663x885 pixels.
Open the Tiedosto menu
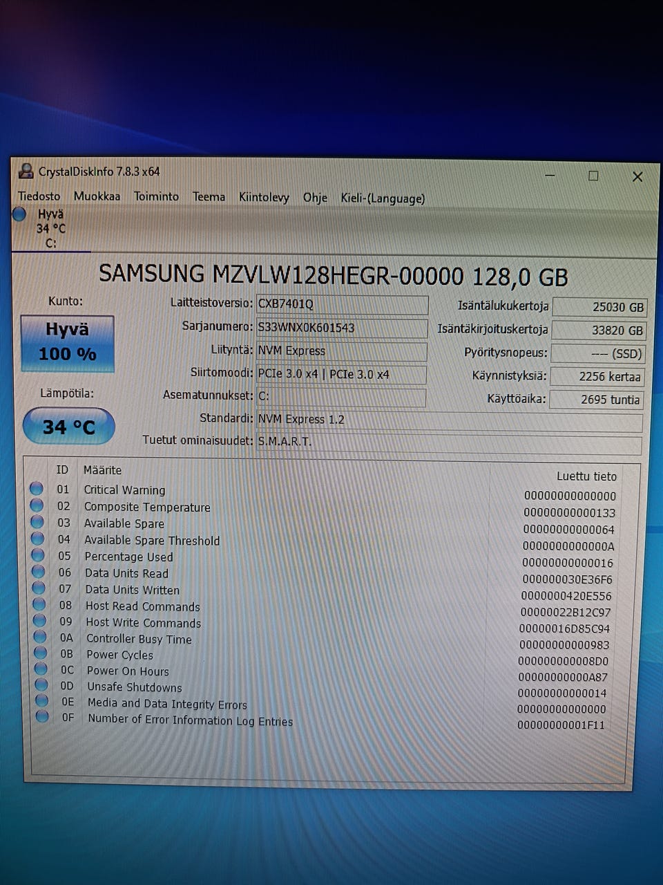tap(39, 196)
